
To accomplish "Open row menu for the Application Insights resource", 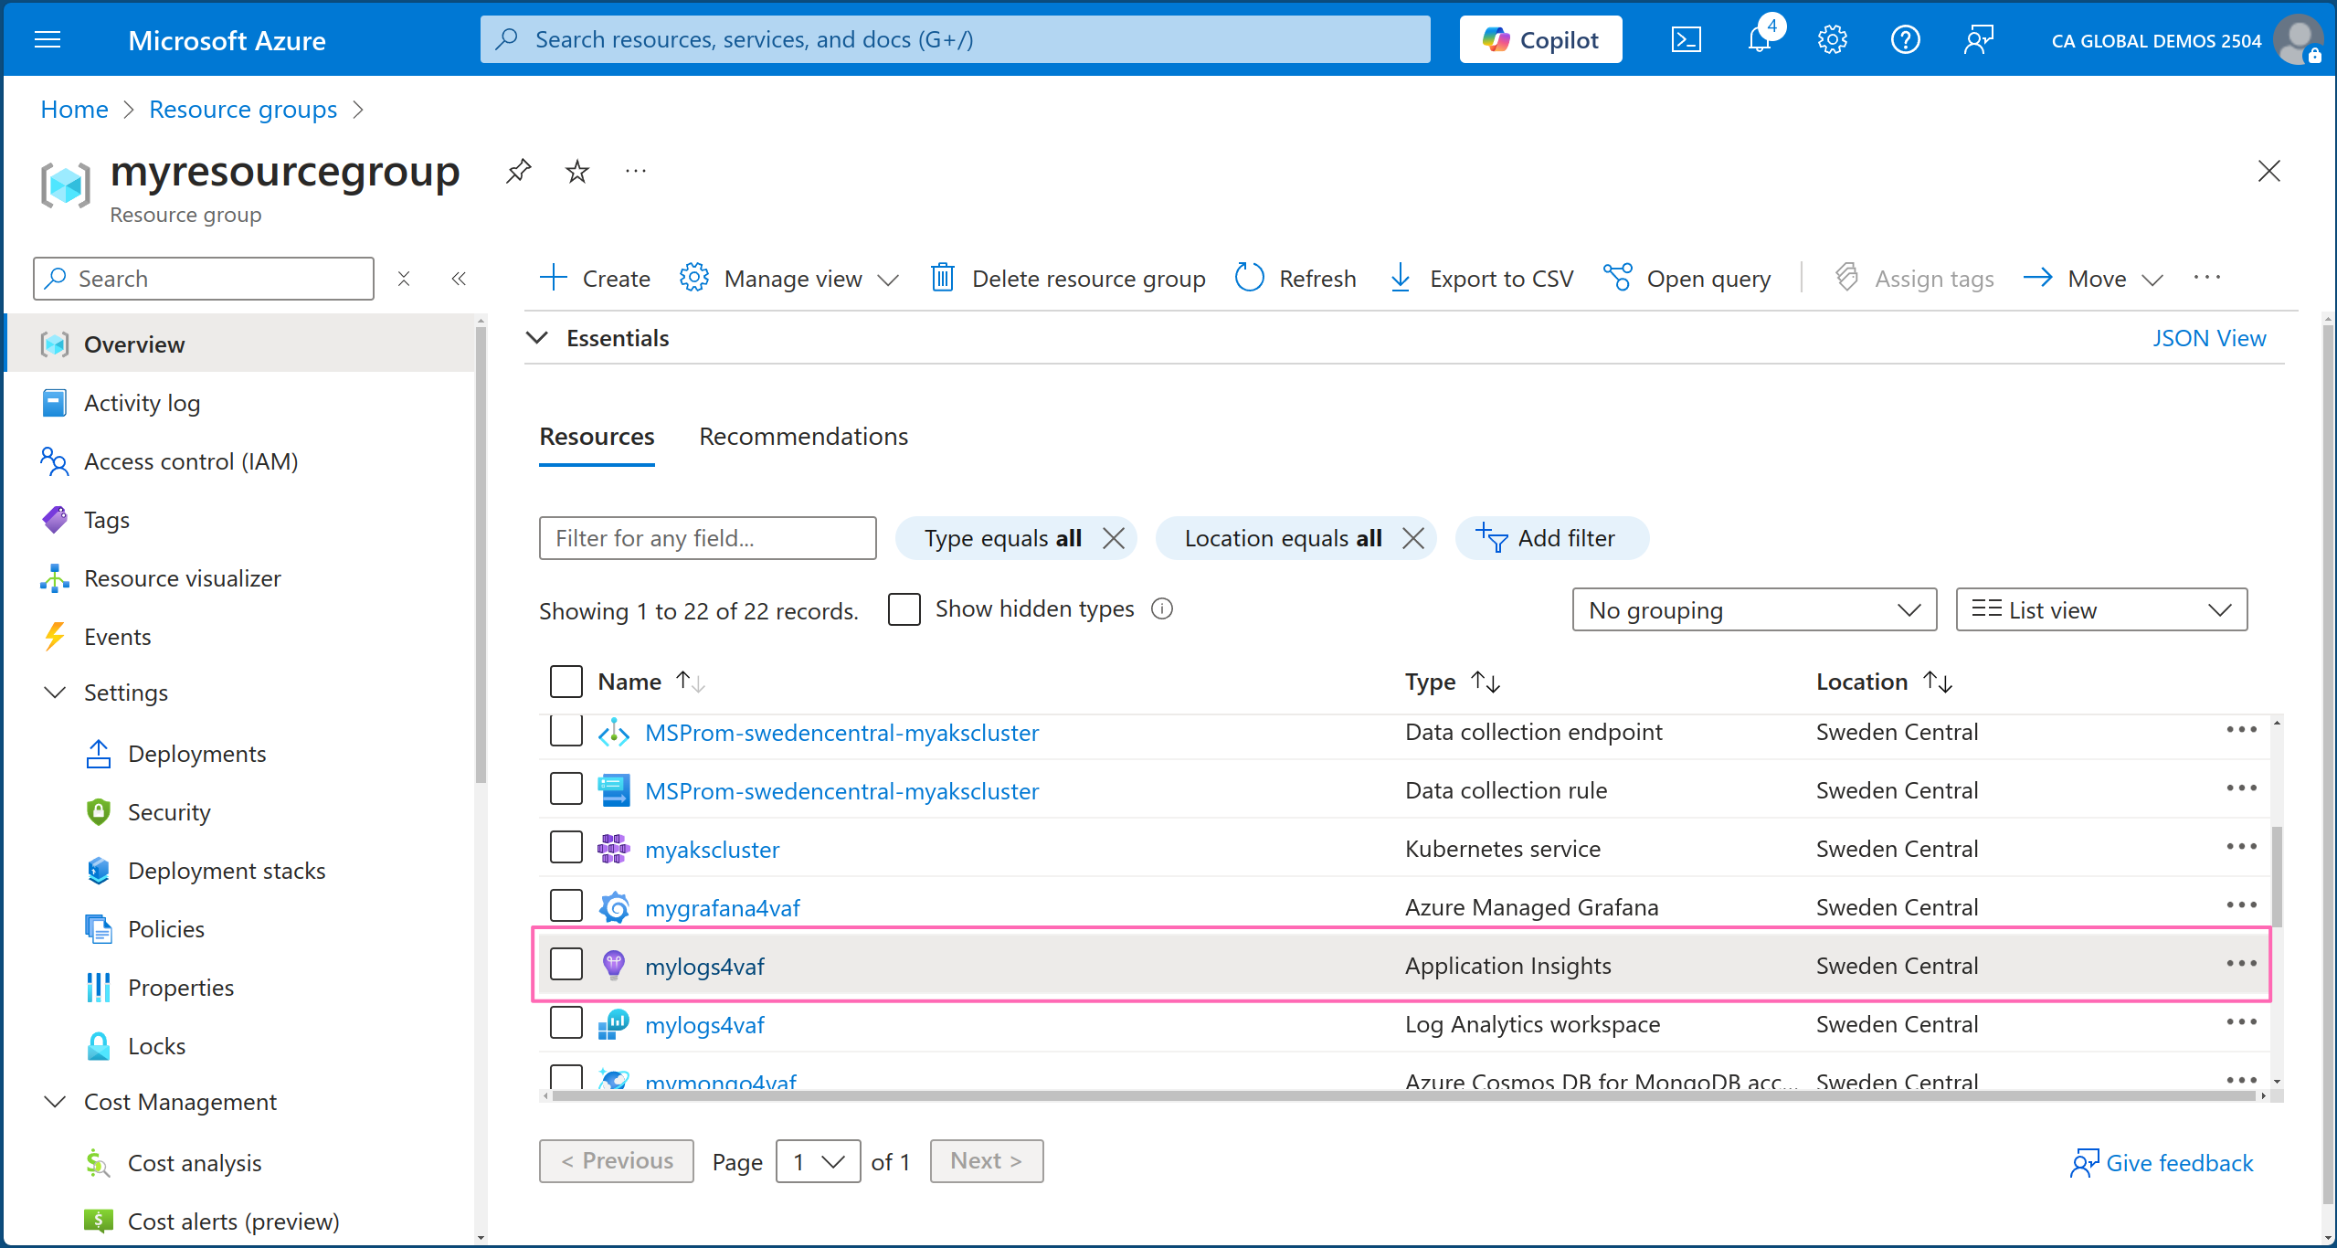I will click(2241, 964).
